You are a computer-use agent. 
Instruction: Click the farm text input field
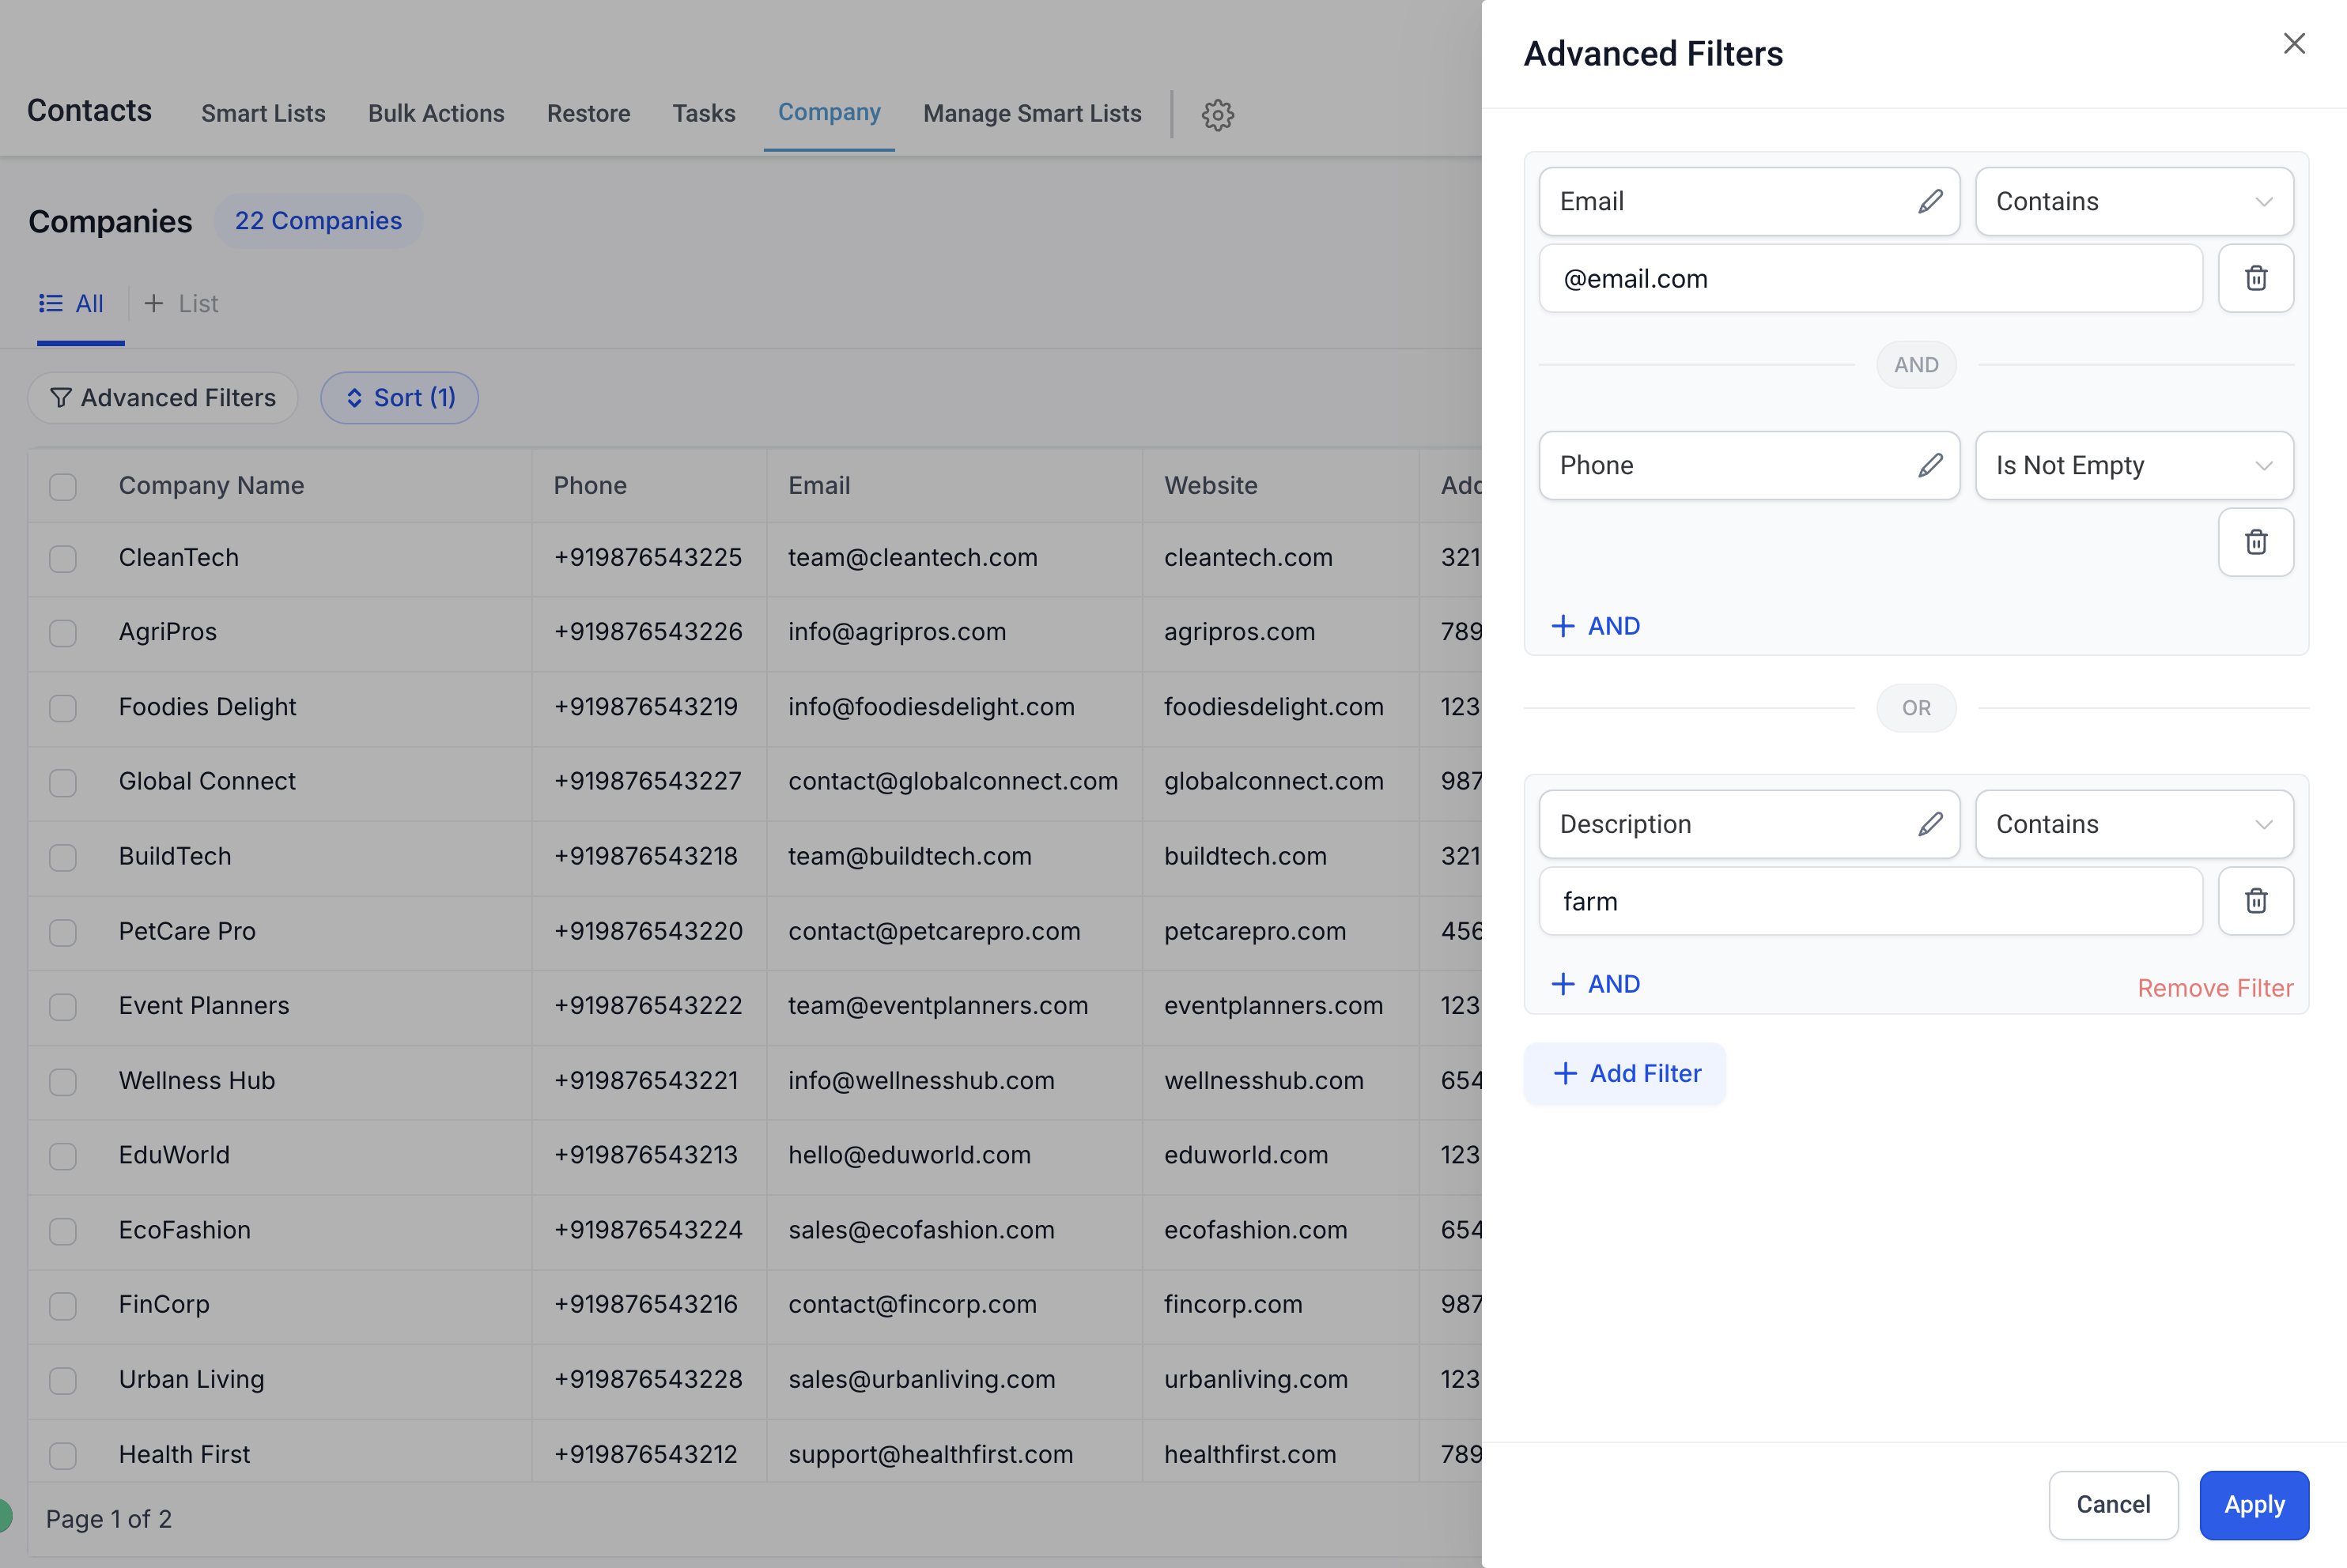(x=1869, y=901)
